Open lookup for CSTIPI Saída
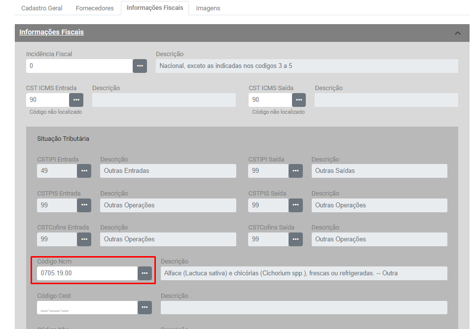The width and height of the screenshot is (474, 329). click(295, 171)
